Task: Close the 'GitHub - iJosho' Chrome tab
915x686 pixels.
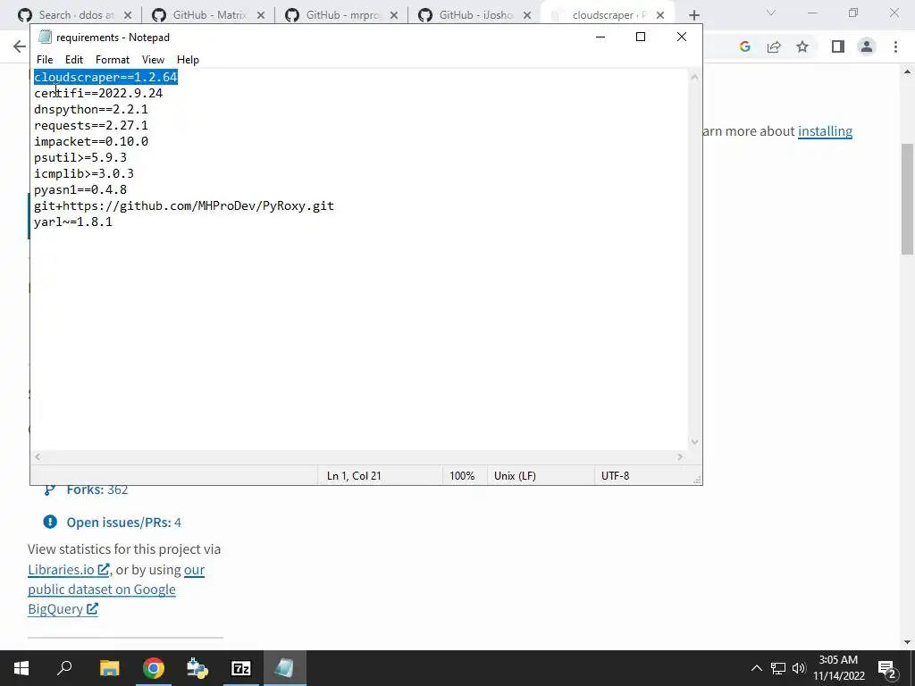Action: pyautogui.click(x=527, y=15)
